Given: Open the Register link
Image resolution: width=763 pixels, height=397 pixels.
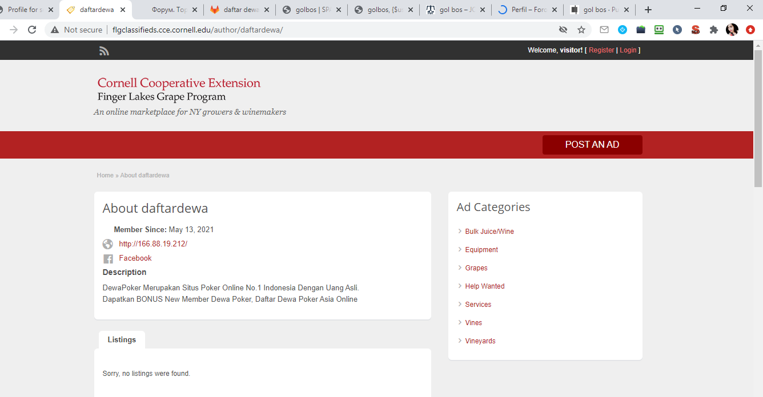Looking at the screenshot, I should [601, 50].
